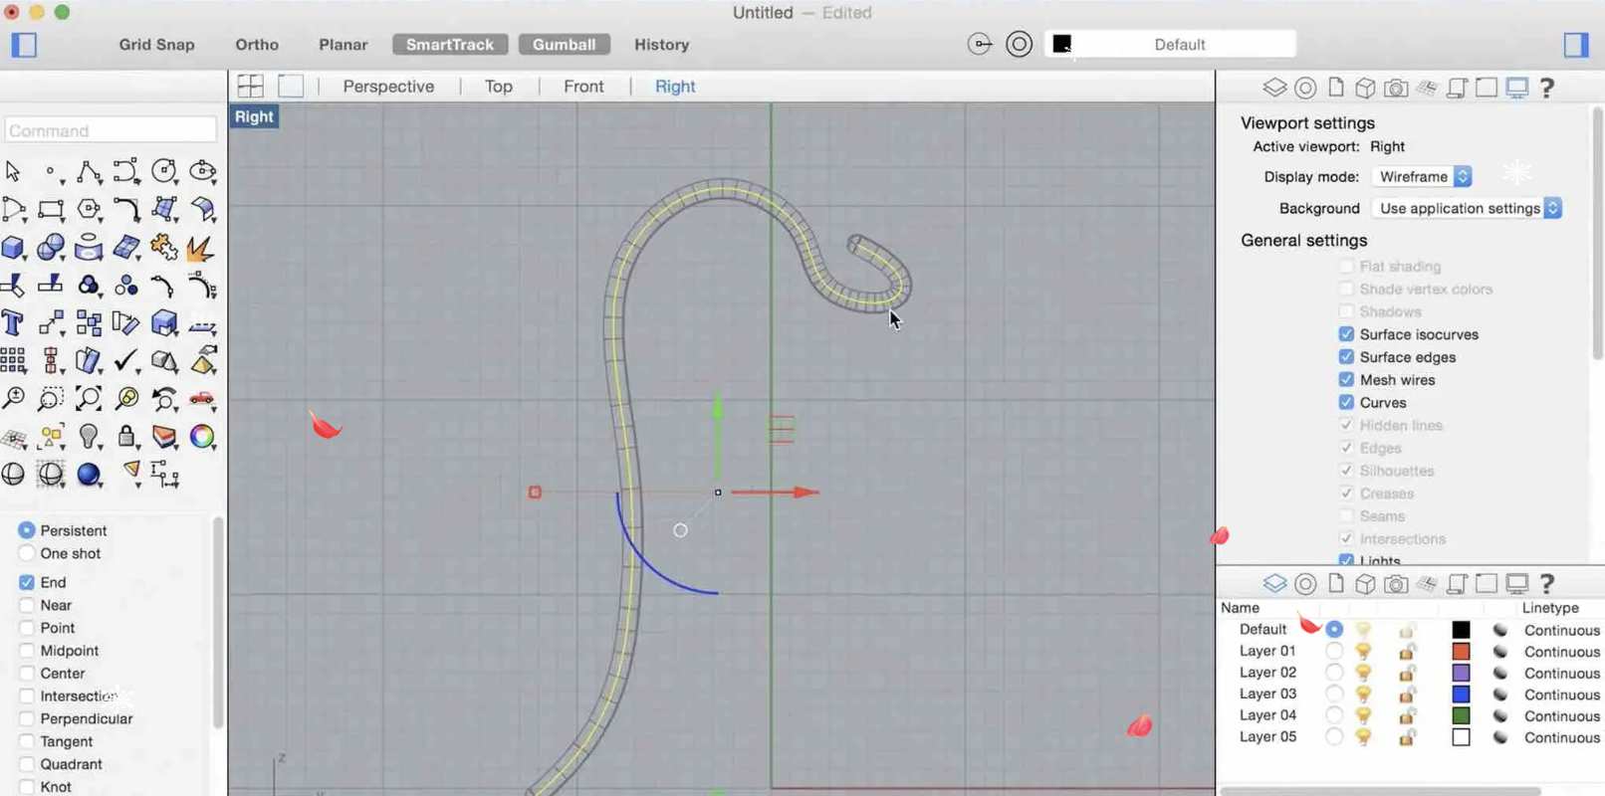Select the One shot radio option
The width and height of the screenshot is (1605, 796).
[27, 554]
